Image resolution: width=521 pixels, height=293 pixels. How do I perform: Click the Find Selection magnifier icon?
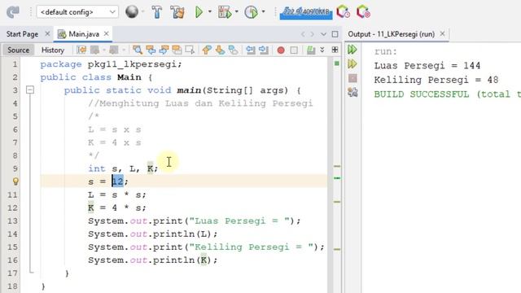[x=138, y=50]
